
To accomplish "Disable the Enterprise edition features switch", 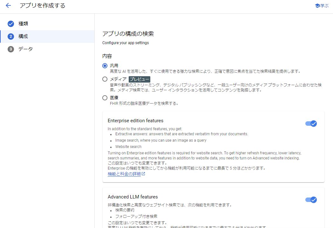I will click(311, 124).
